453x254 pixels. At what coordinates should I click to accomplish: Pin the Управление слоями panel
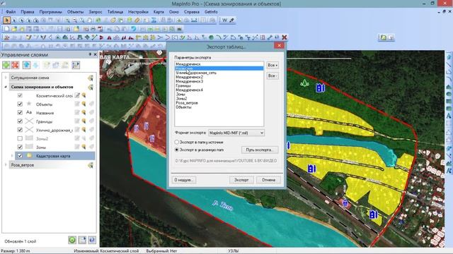90,54
